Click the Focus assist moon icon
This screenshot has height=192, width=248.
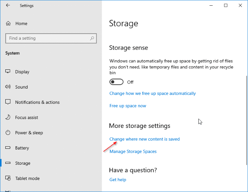tap(8, 117)
